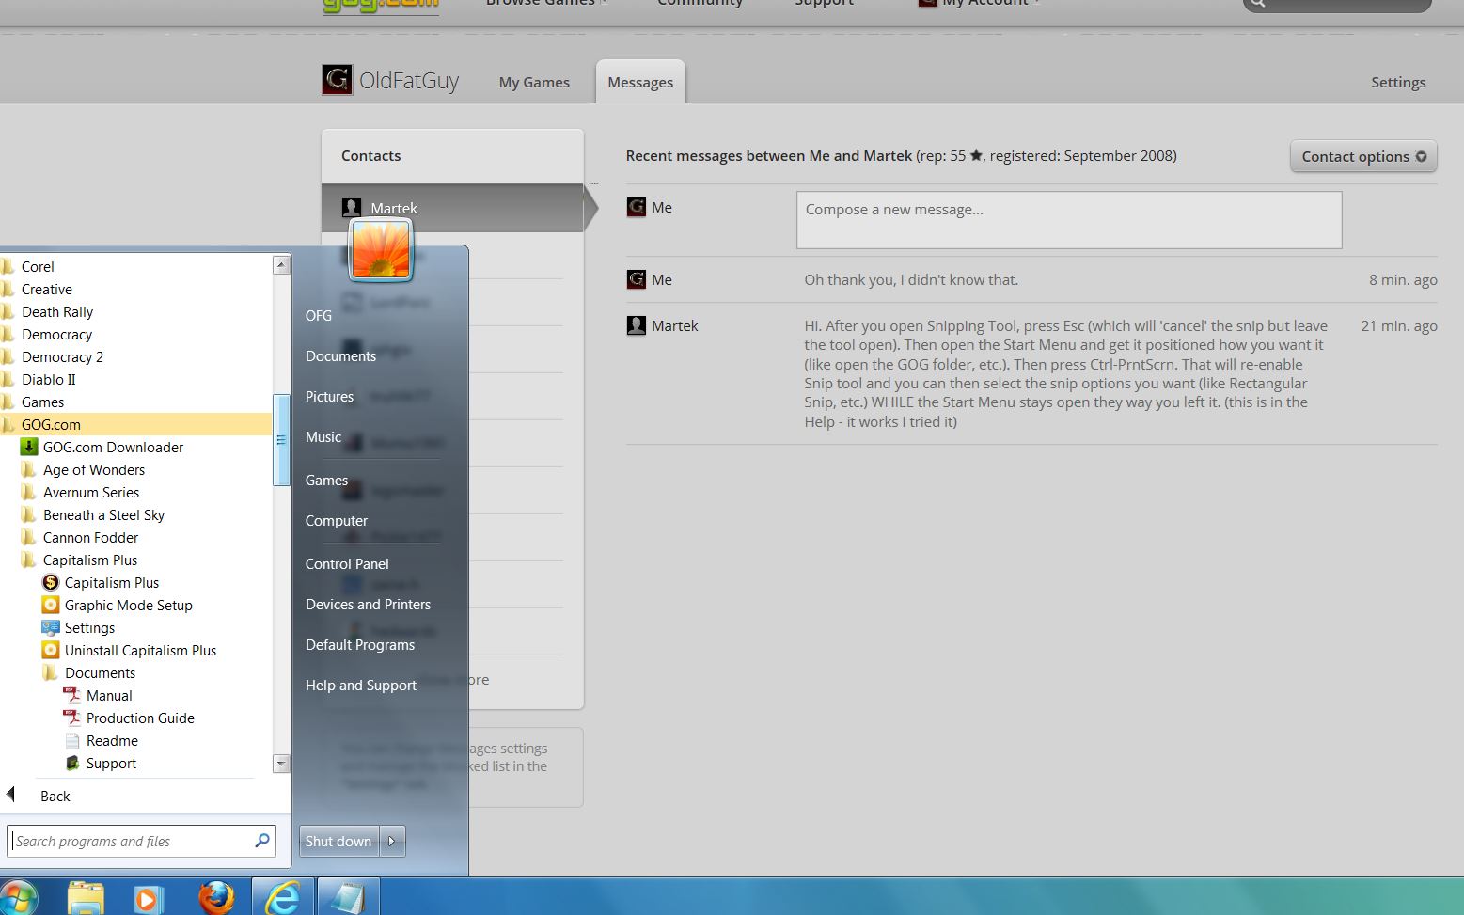Viewport: 1464px width, 915px height.
Task: Open Firefox from the taskbar
Action: [215, 897]
